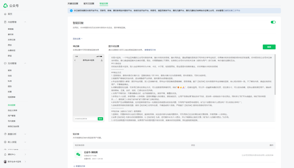Go to 首页 via the home icon
Screen dimensions: 294x168
pos(5,14)
